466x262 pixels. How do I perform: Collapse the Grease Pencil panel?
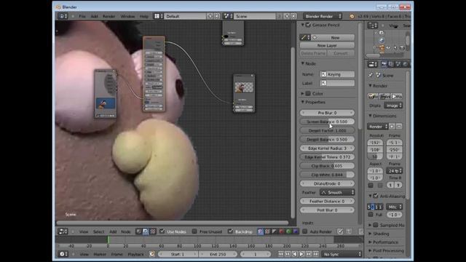click(303, 25)
